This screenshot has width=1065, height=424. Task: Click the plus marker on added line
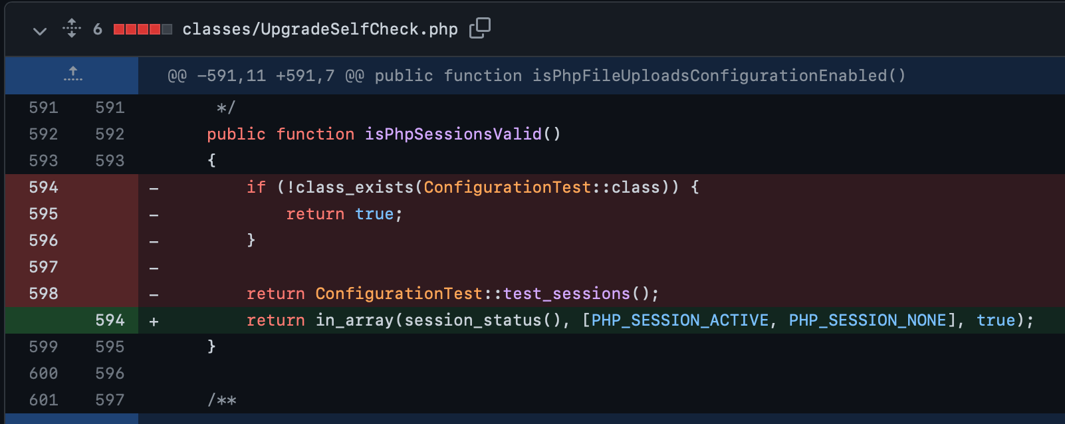154,322
